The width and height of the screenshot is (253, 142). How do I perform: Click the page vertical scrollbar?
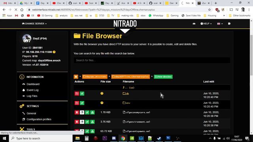coord(251,55)
